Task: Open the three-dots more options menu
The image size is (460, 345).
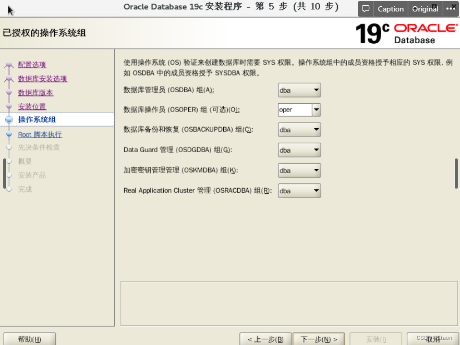Action: 451,9
